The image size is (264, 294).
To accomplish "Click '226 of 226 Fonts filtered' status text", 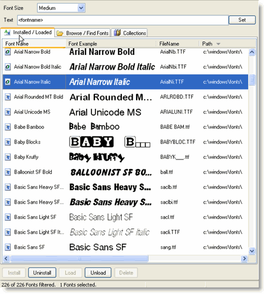I will tap(28, 285).
